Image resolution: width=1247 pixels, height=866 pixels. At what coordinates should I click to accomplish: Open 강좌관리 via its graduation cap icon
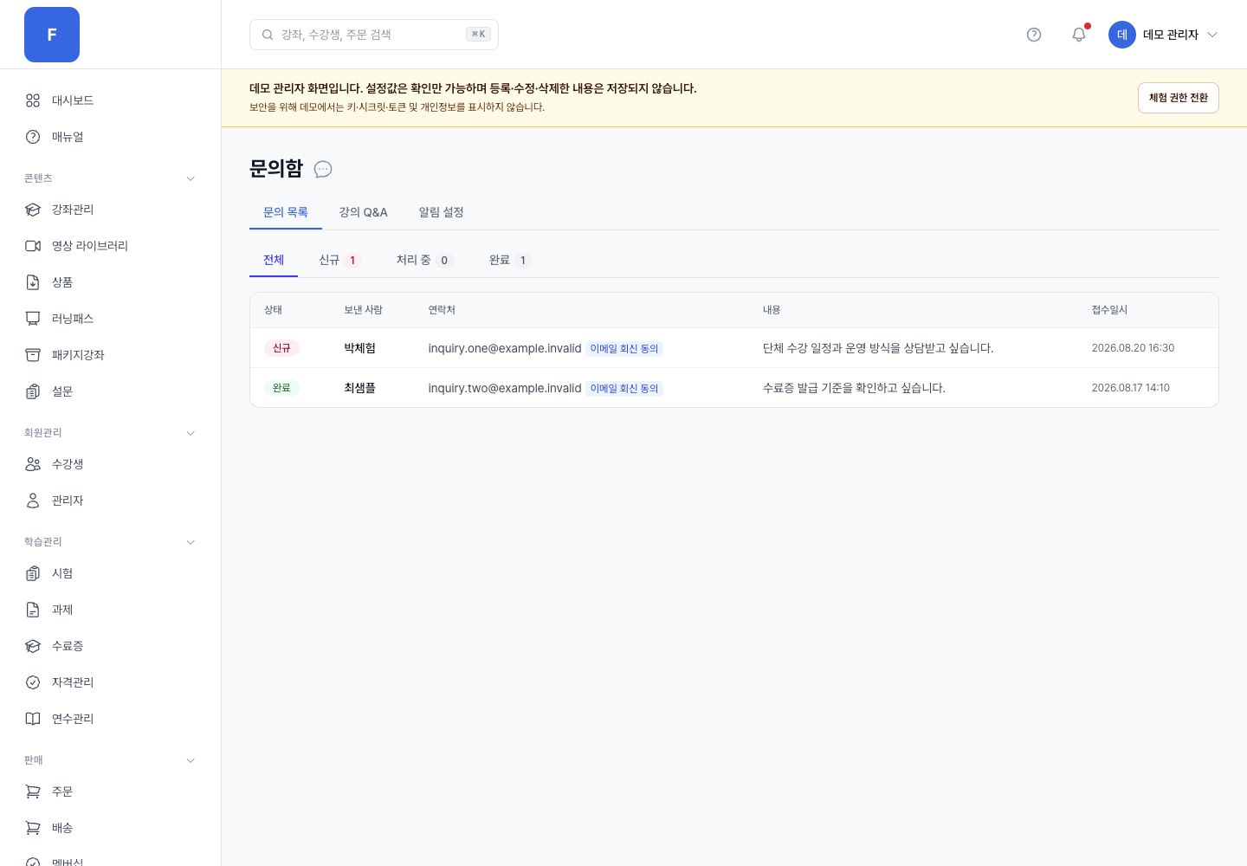pyautogui.click(x=33, y=210)
